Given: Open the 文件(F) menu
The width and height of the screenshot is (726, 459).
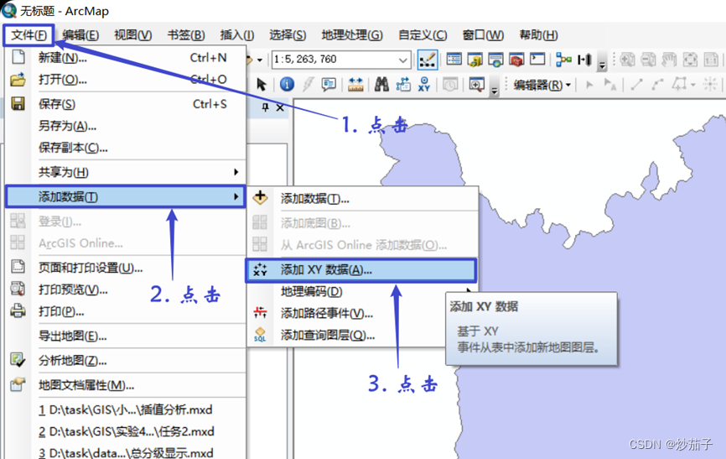Looking at the screenshot, I should (29, 35).
